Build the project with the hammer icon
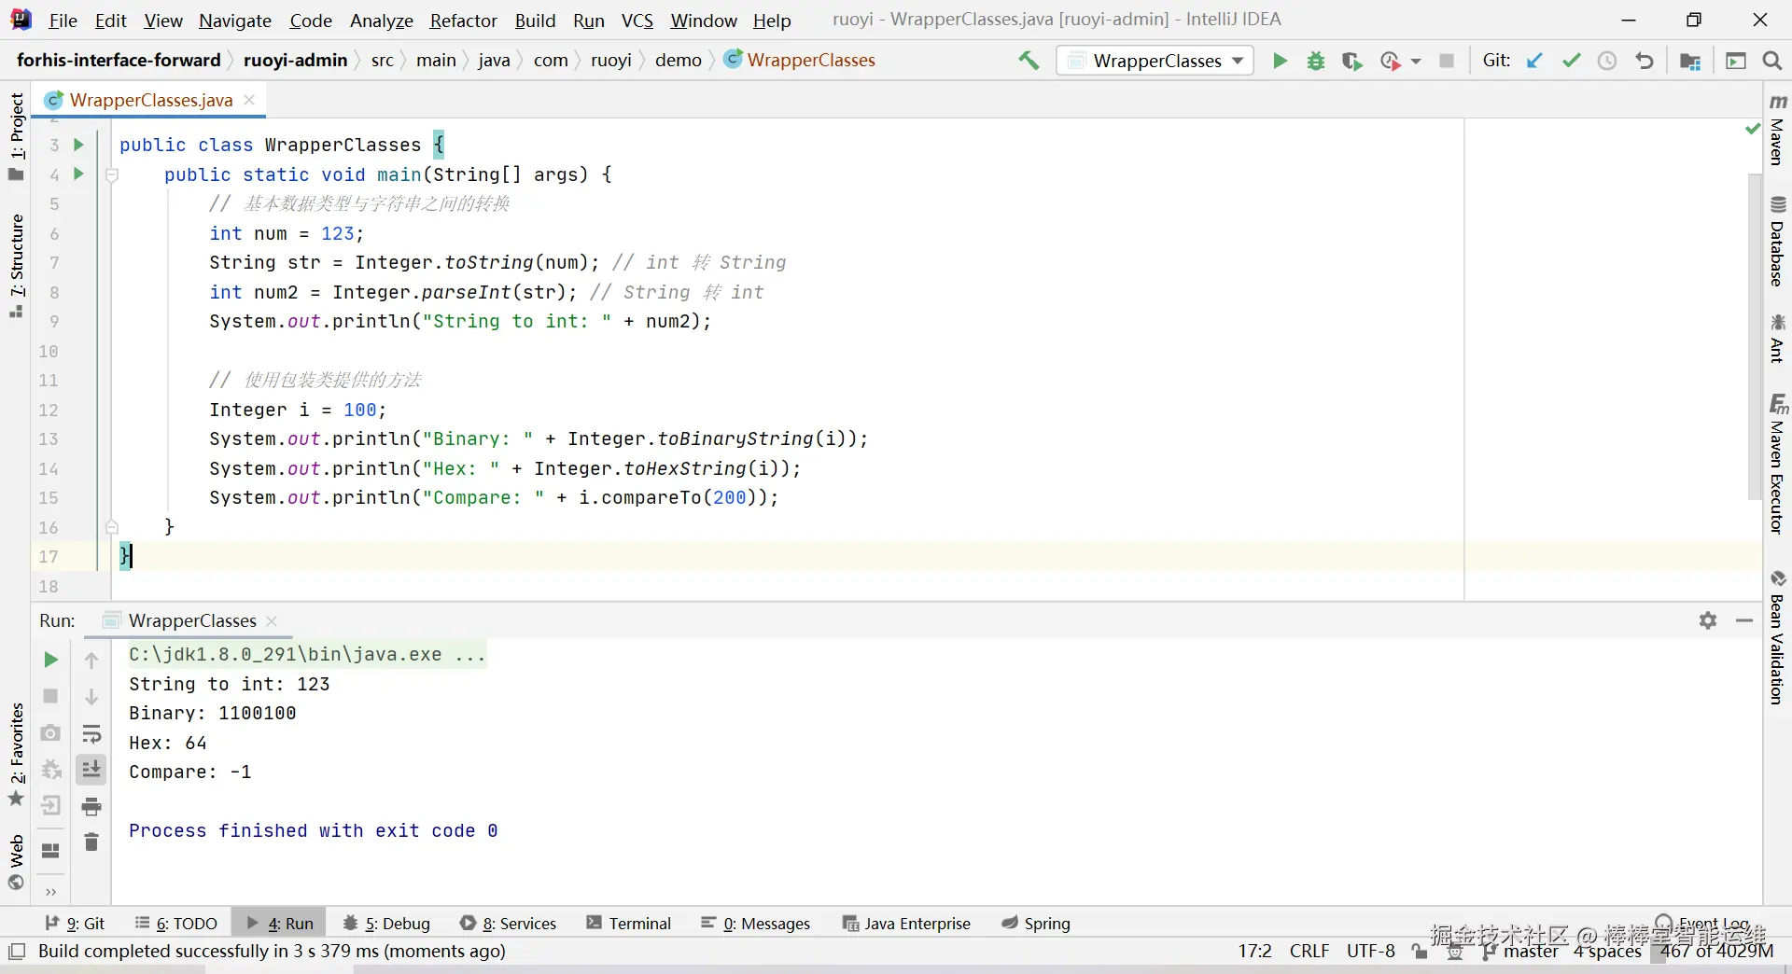 coord(1029,61)
